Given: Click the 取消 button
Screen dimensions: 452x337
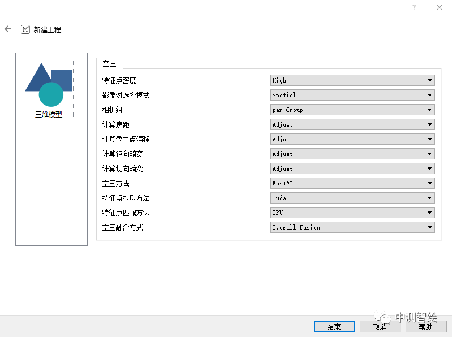Looking at the screenshot, I should pyautogui.click(x=380, y=327).
